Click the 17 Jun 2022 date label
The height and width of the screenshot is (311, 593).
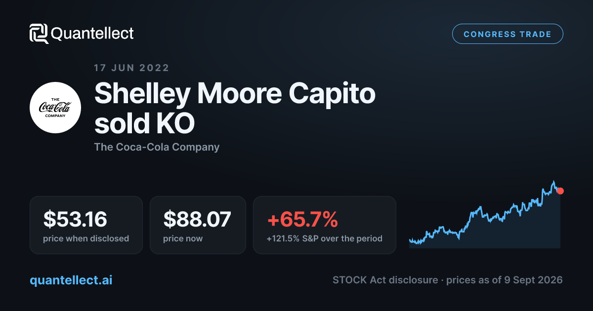pyautogui.click(x=131, y=68)
